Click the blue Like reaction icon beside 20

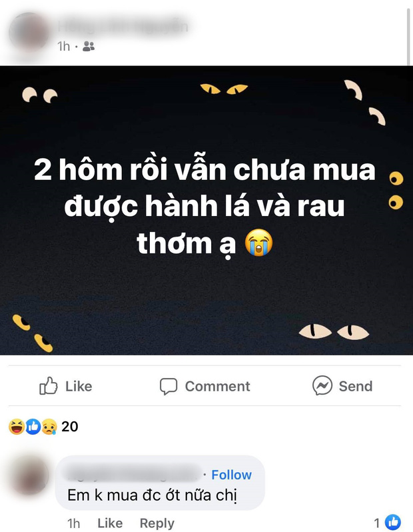33,427
